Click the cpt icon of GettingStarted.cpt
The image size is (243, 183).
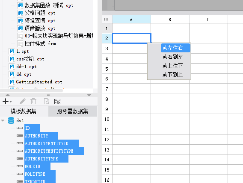pos(12,82)
